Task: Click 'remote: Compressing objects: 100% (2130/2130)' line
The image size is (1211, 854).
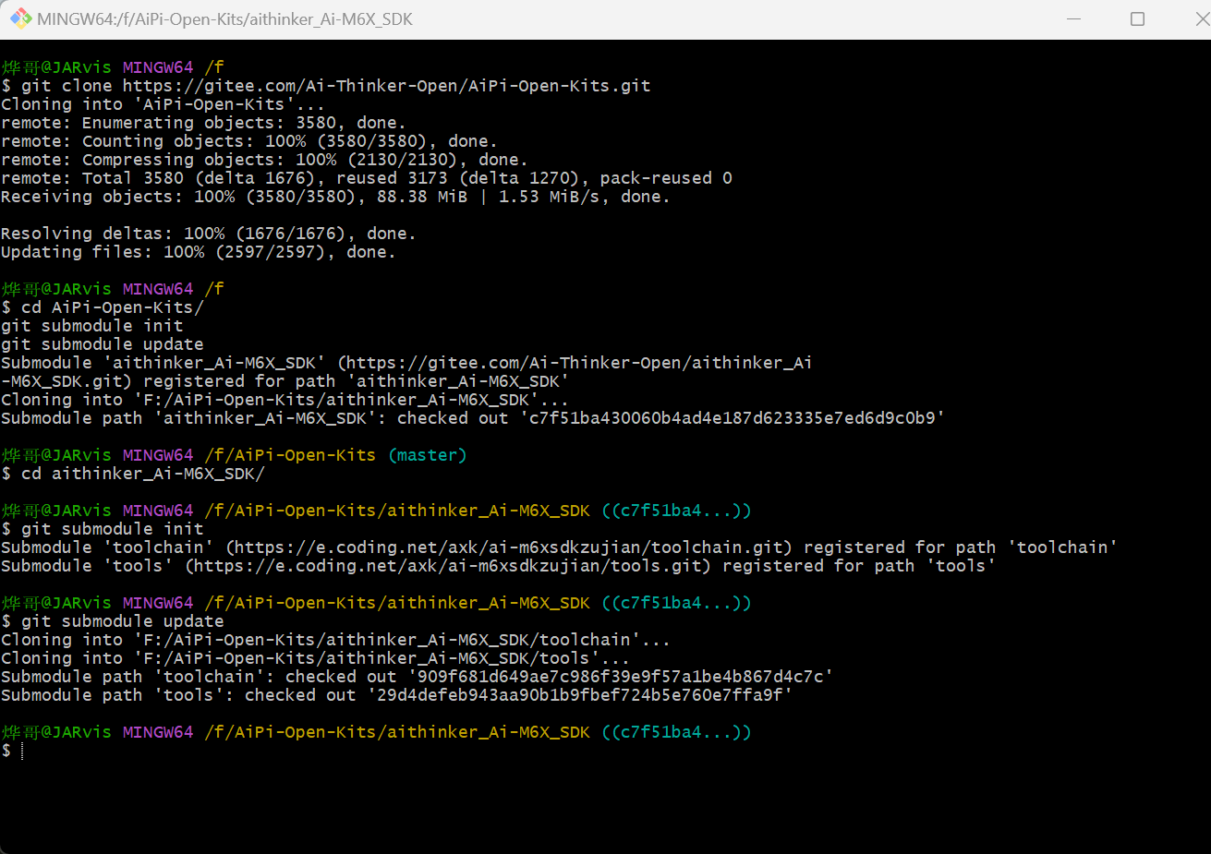Action: 265,160
